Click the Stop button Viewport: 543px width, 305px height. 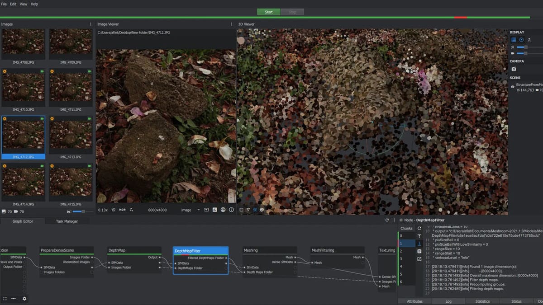point(292,12)
